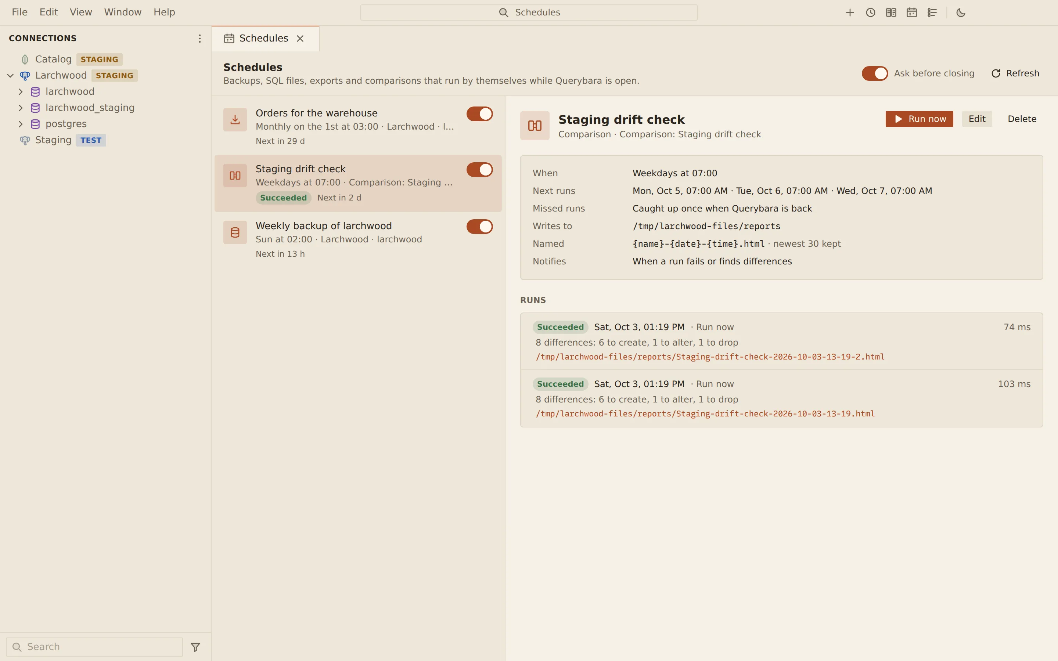Open the task list toolbar icon
The width and height of the screenshot is (1058, 661).
tap(932, 13)
